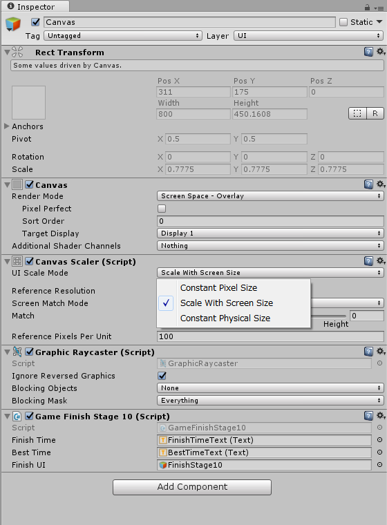Screen dimensions: 387x525
Task: Disable the Game Finish Stage 10 script checkbox
Action: coord(30,416)
